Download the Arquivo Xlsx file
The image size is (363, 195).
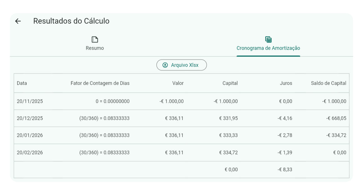pyautogui.click(x=181, y=65)
